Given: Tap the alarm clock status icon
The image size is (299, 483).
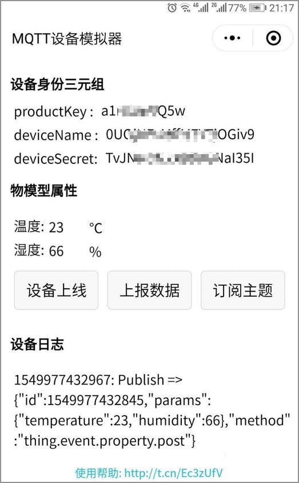Looking at the screenshot, I should 172,7.
